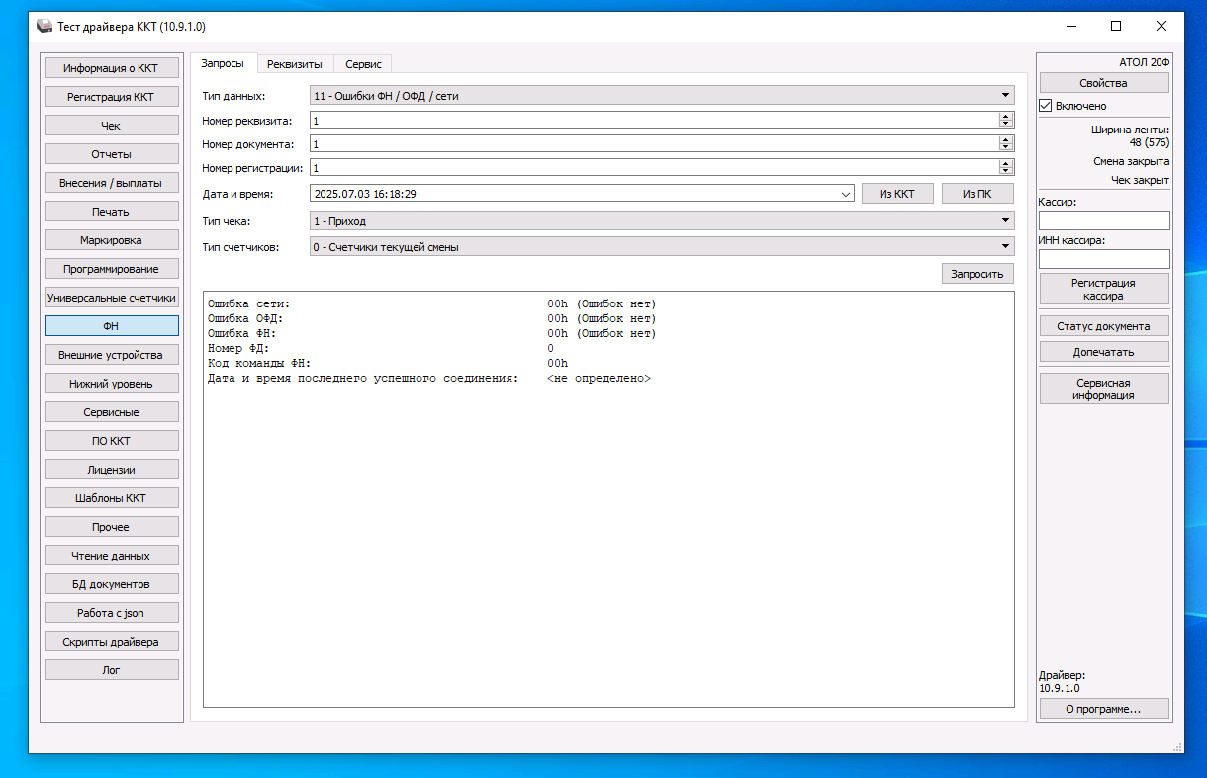Get the date from Из ККТ button
1207x778 pixels.
click(897, 194)
